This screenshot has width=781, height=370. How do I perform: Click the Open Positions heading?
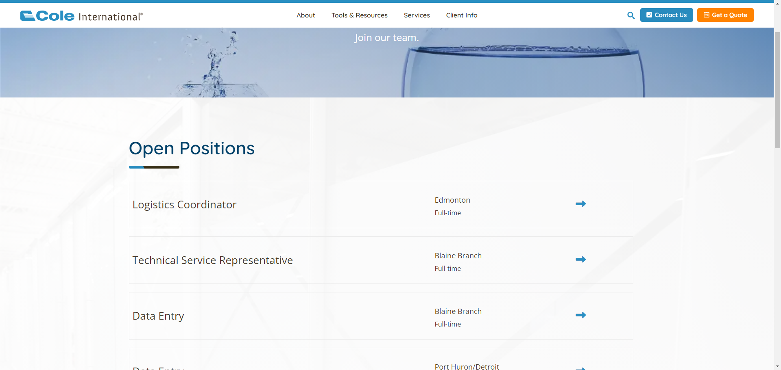[x=192, y=148]
